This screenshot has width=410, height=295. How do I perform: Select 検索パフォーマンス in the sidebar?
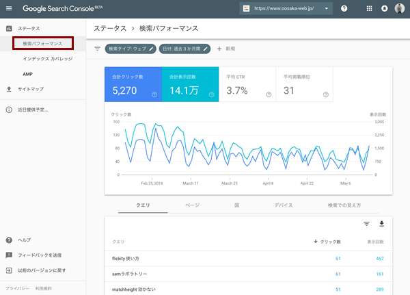point(43,44)
